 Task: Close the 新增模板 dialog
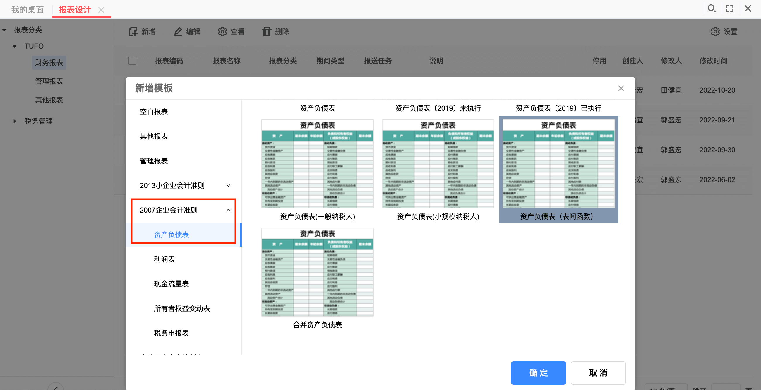coord(621,88)
